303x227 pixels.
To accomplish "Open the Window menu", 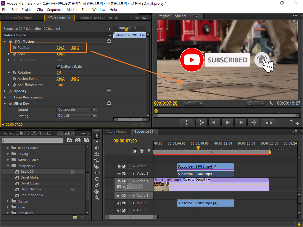I will [x=99, y=10].
